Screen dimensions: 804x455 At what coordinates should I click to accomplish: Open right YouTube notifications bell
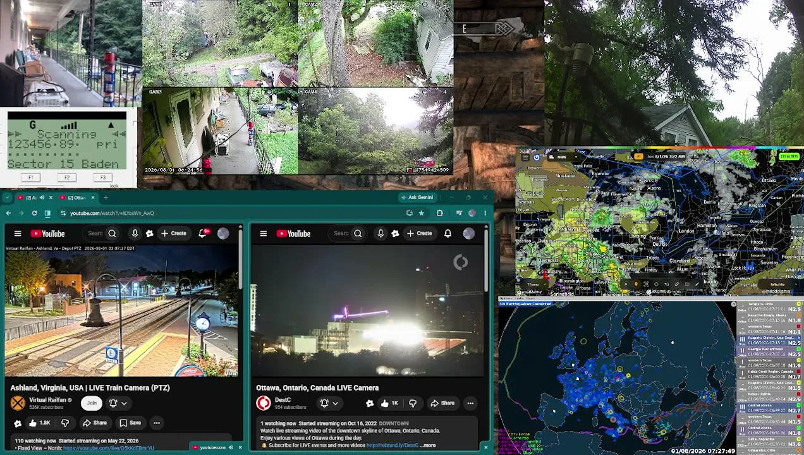click(448, 234)
